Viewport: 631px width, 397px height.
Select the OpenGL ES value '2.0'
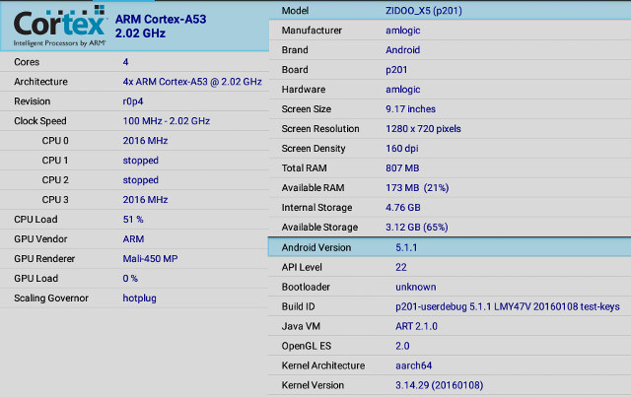point(402,346)
